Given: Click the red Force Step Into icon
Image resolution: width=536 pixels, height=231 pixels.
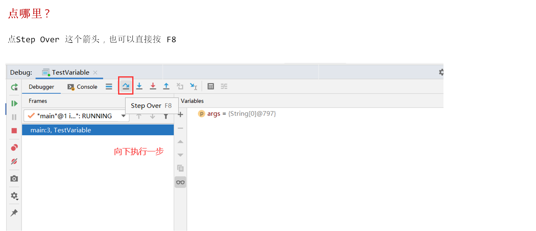Looking at the screenshot, I should 153,86.
